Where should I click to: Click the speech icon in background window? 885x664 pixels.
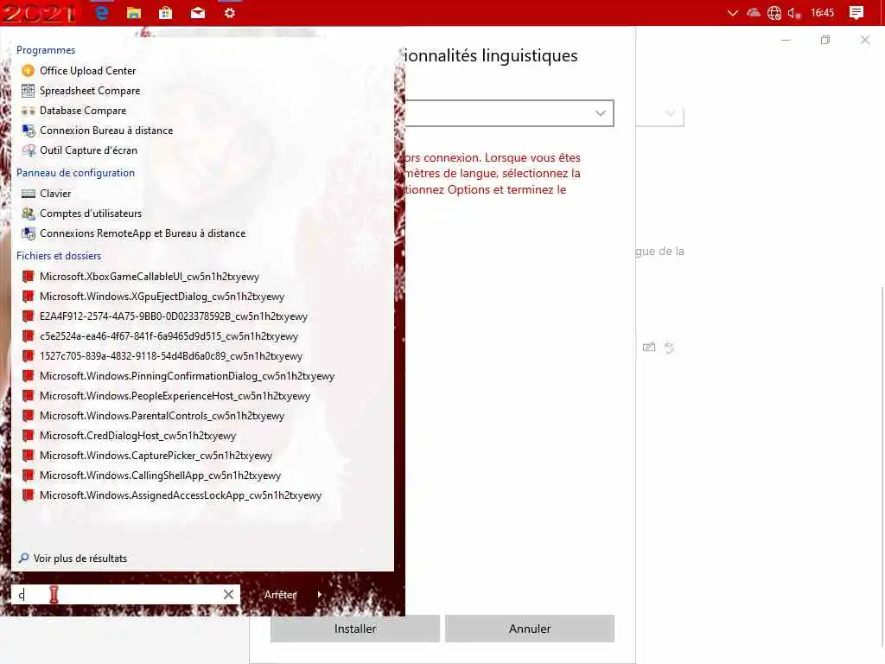pos(669,348)
